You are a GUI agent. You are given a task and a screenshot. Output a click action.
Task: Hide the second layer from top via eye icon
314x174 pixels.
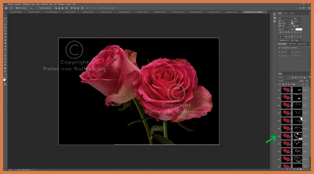tap(279, 98)
